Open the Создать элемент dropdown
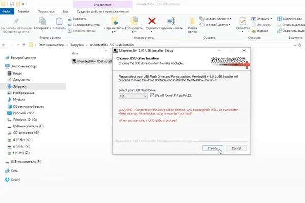 [215, 19]
